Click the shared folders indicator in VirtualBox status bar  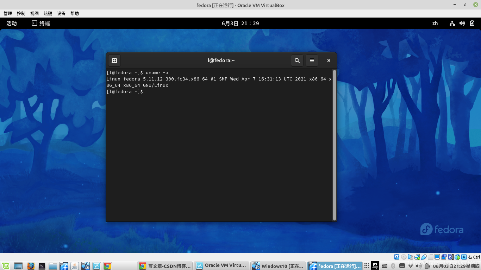[x=430, y=257]
